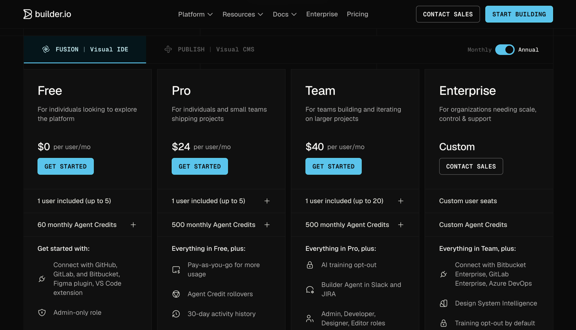Click the Agent Credit rollovers text

coord(220,294)
